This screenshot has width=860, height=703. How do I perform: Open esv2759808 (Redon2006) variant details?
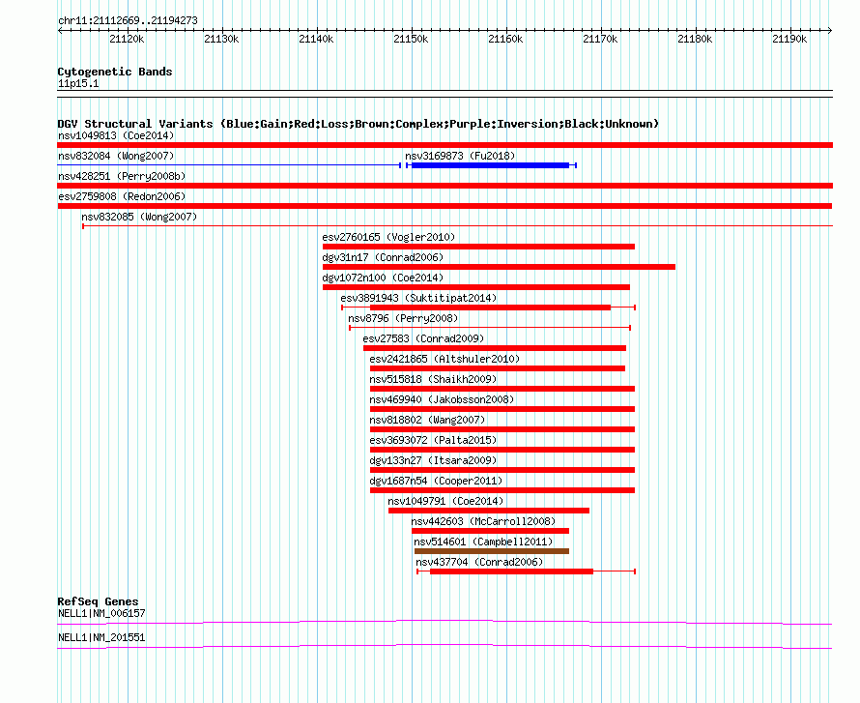pos(122,196)
